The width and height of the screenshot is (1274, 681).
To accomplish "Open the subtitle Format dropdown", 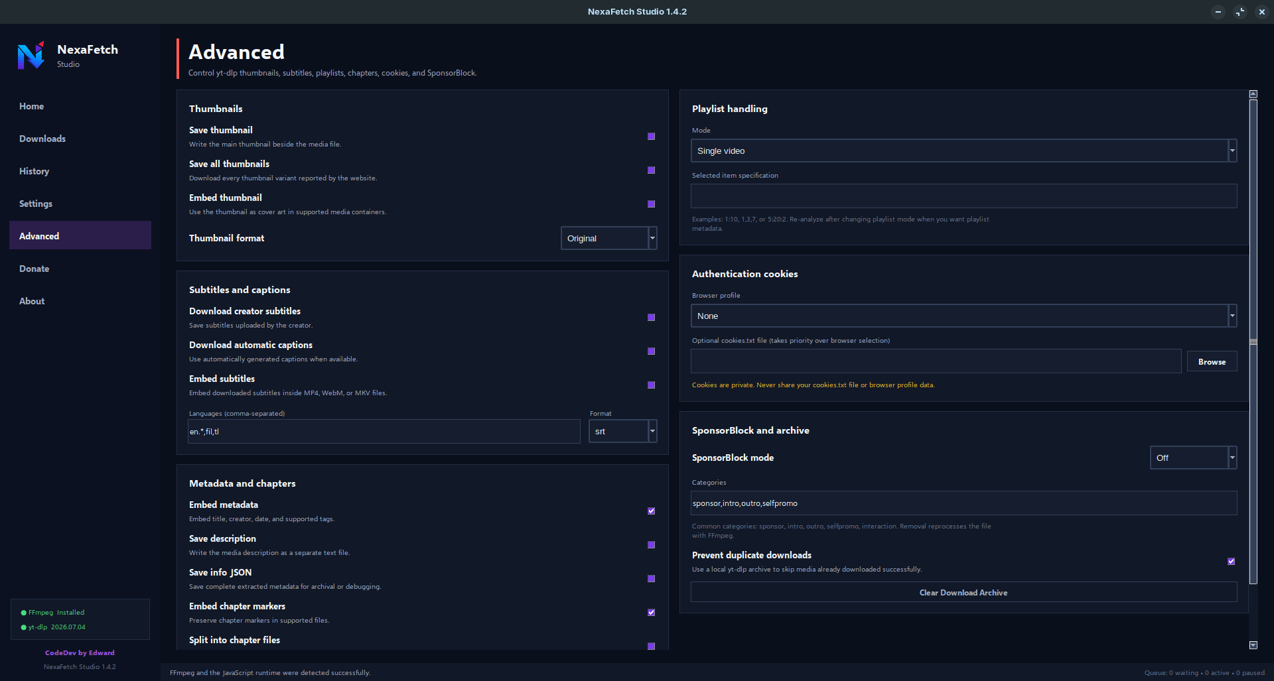I will (x=623, y=431).
